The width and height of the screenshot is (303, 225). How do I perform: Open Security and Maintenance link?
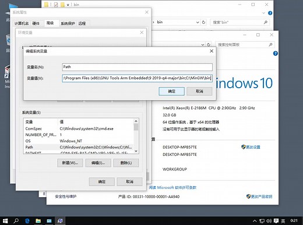(66, 197)
